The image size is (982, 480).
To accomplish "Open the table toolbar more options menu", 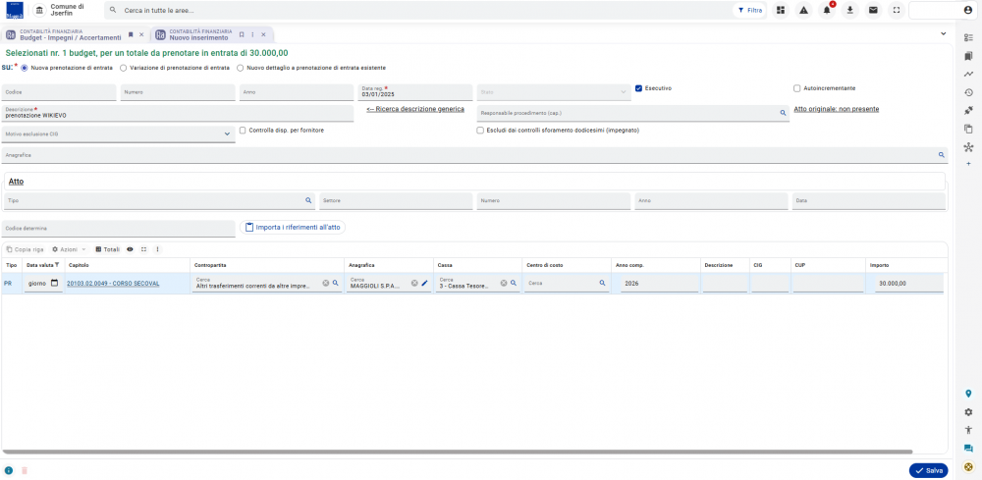I will point(157,249).
